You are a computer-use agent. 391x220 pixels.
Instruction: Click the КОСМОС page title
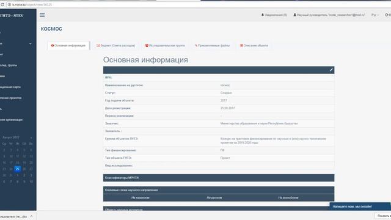(x=51, y=29)
